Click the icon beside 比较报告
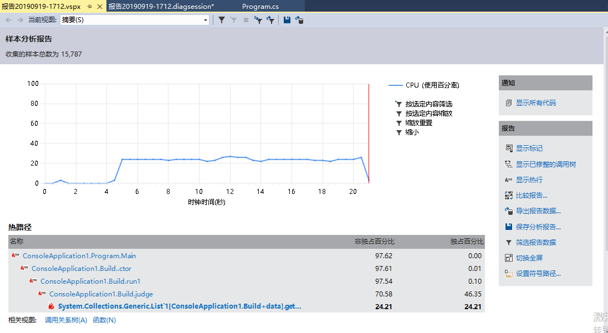 [509, 196]
